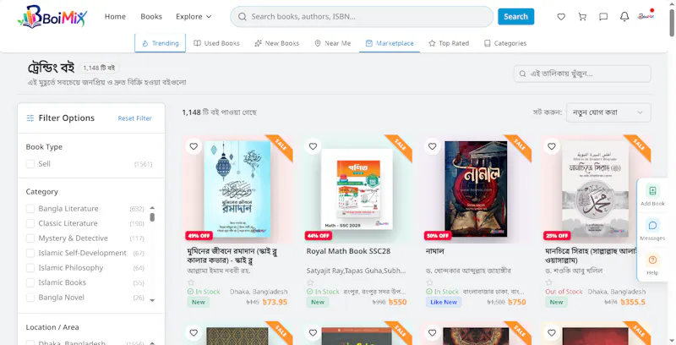Open the notifications bell icon
The width and height of the screenshot is (676, 345).
click(624, 17)
